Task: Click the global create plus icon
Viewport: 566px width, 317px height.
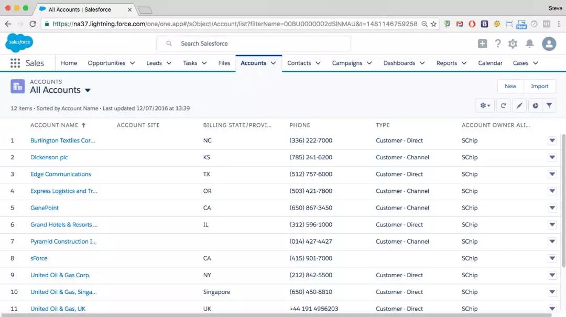Action: click(482, 44)
